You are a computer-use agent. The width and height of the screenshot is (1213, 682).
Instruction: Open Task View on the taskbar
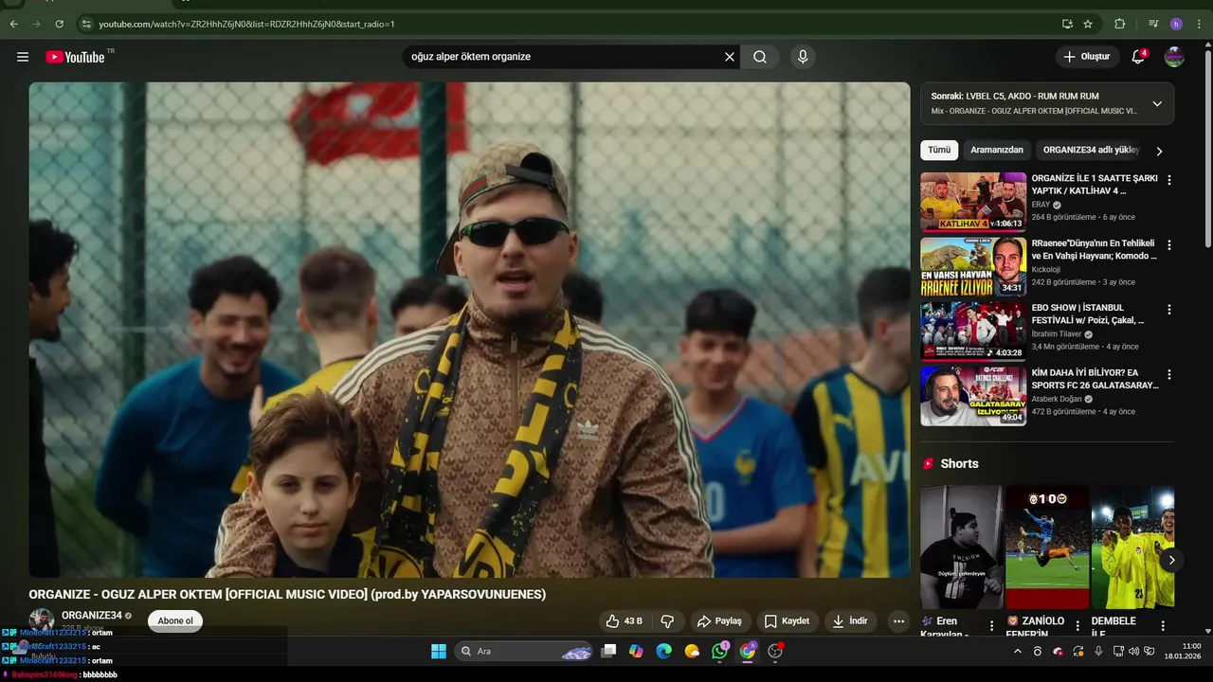(x=609, y=651)
